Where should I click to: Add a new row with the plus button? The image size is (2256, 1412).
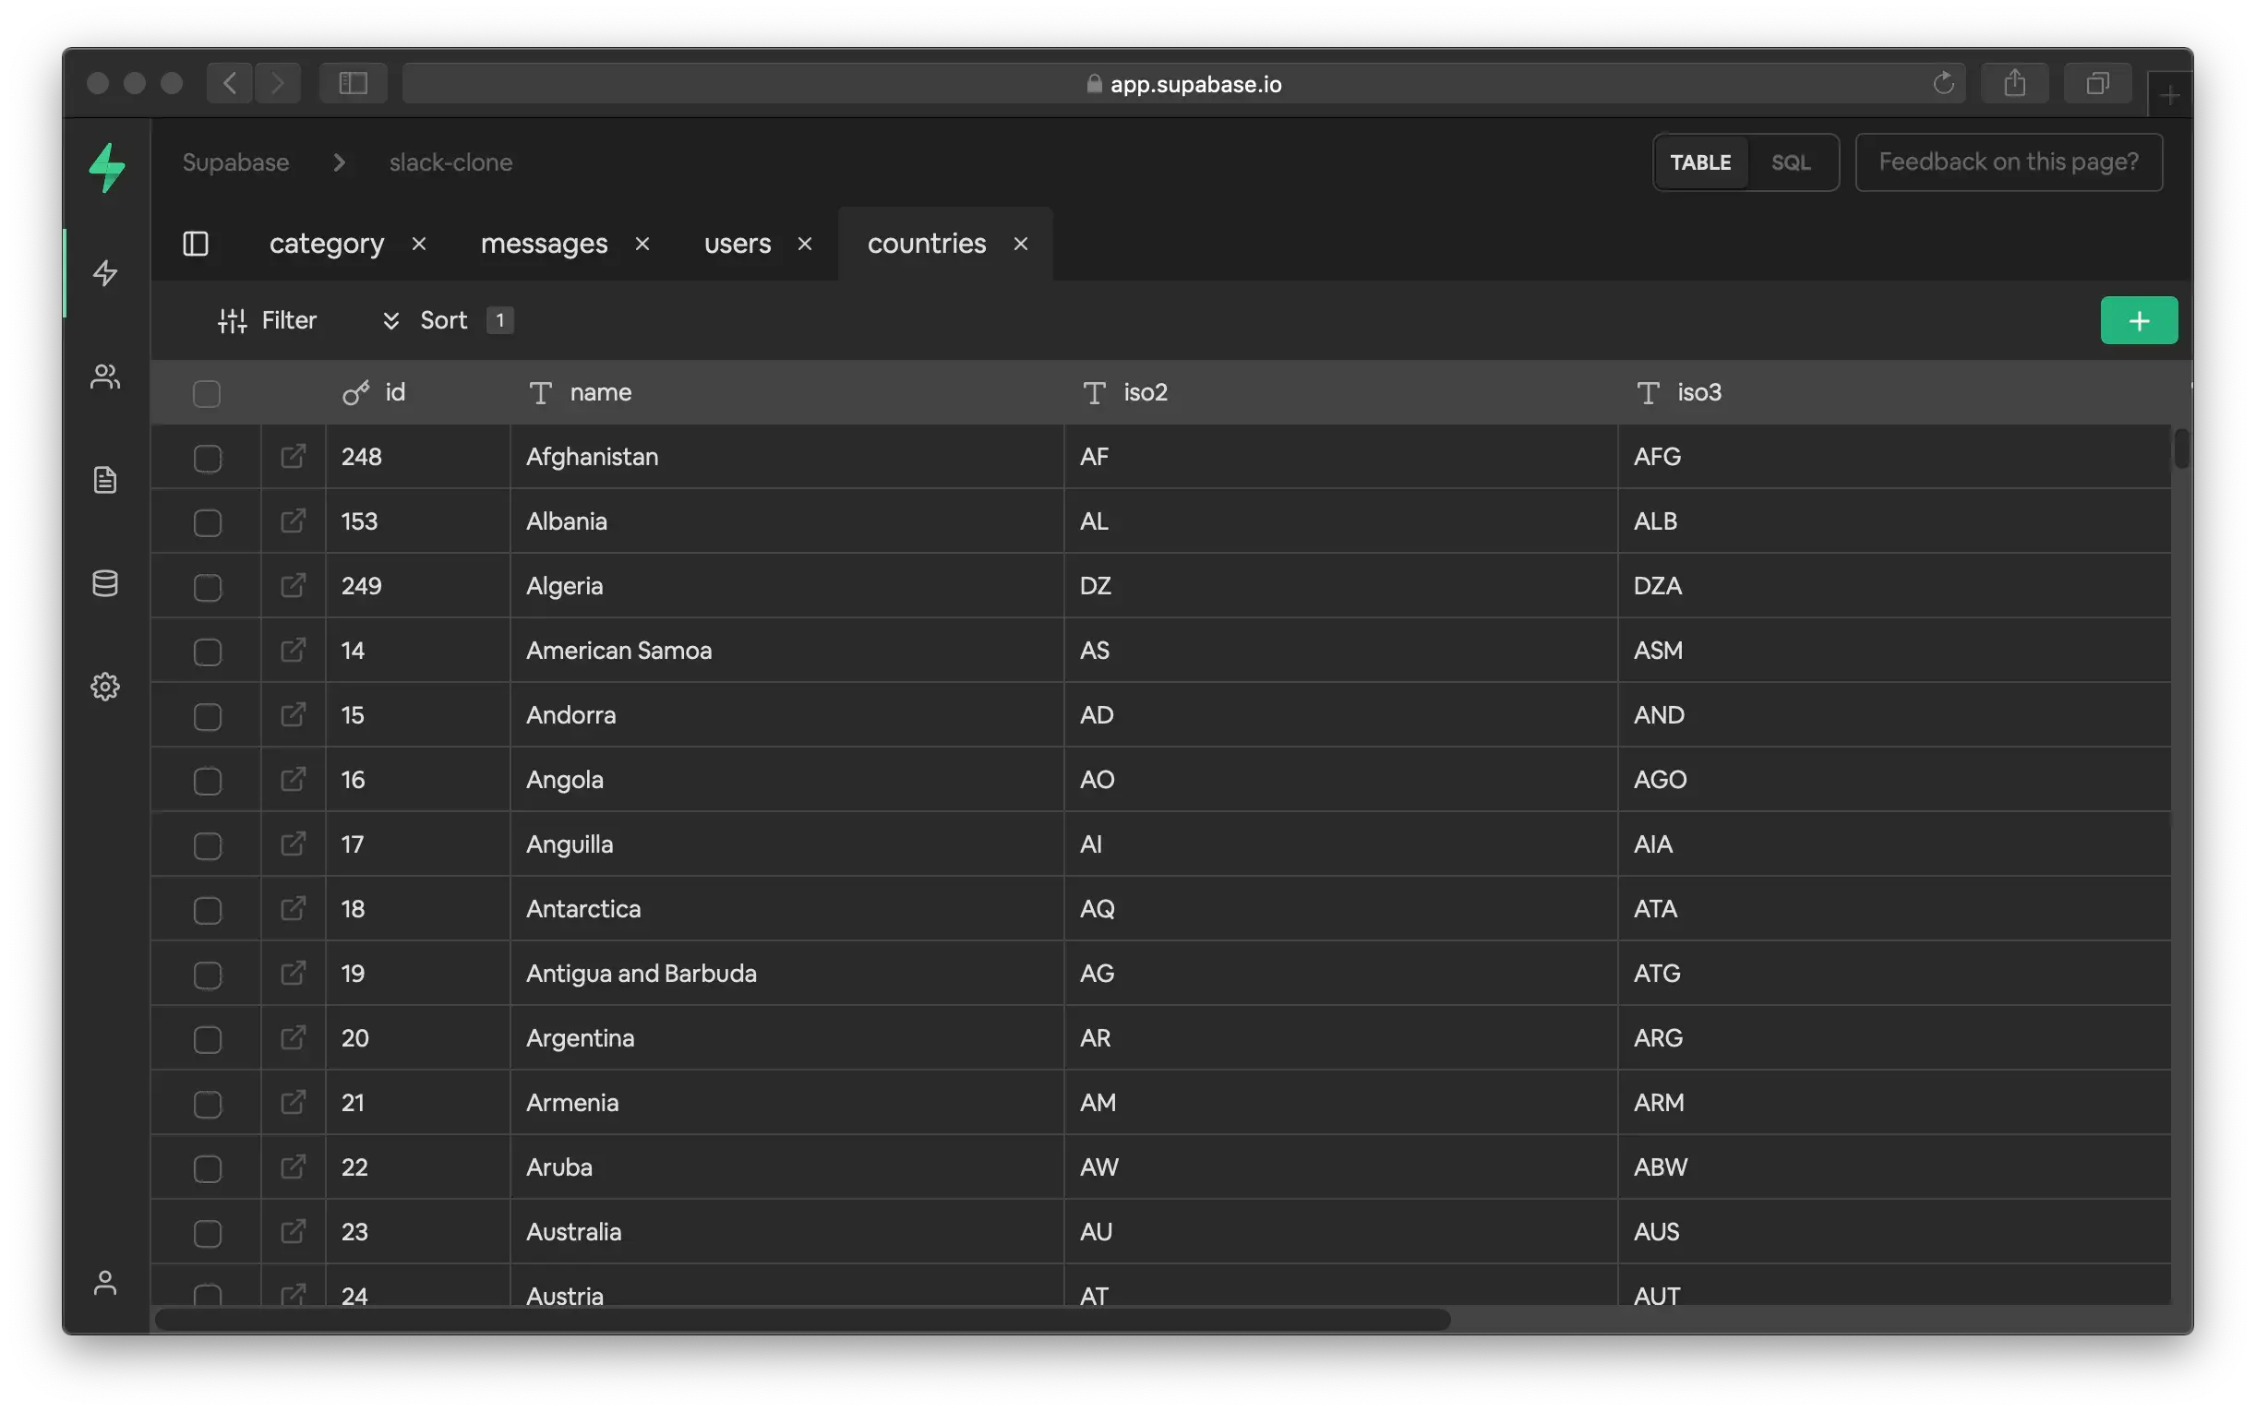(x=2139, y=319)
